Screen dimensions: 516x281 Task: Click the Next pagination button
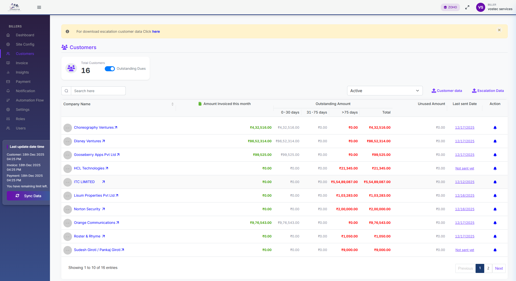(499, 268)
